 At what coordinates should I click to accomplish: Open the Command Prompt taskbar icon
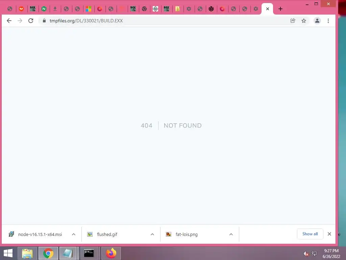click(x=89, y=253)
